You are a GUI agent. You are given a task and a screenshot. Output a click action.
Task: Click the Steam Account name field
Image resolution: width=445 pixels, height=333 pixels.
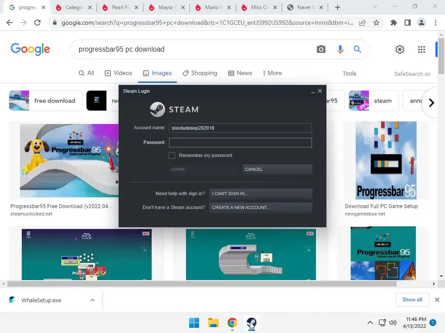point(240,128)
